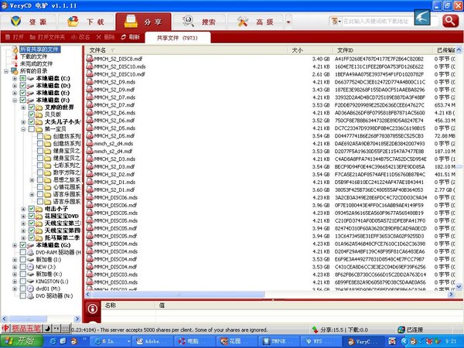Click the moon icon in IME bar
The width and height of the screenshot is (464, 348).
(x=48, y=328)
